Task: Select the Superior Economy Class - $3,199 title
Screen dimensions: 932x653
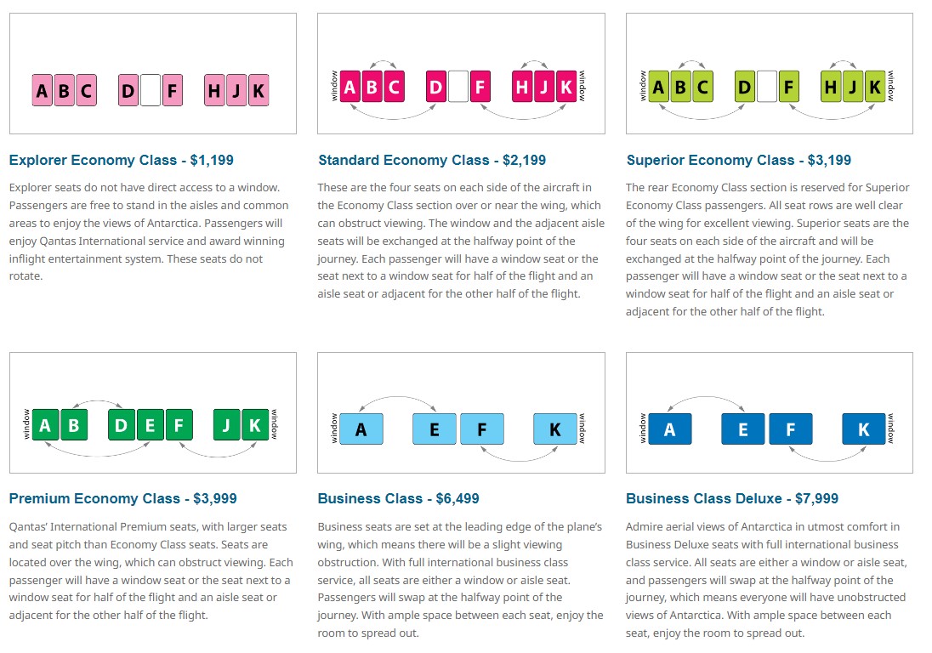Action: coord(739,161)
